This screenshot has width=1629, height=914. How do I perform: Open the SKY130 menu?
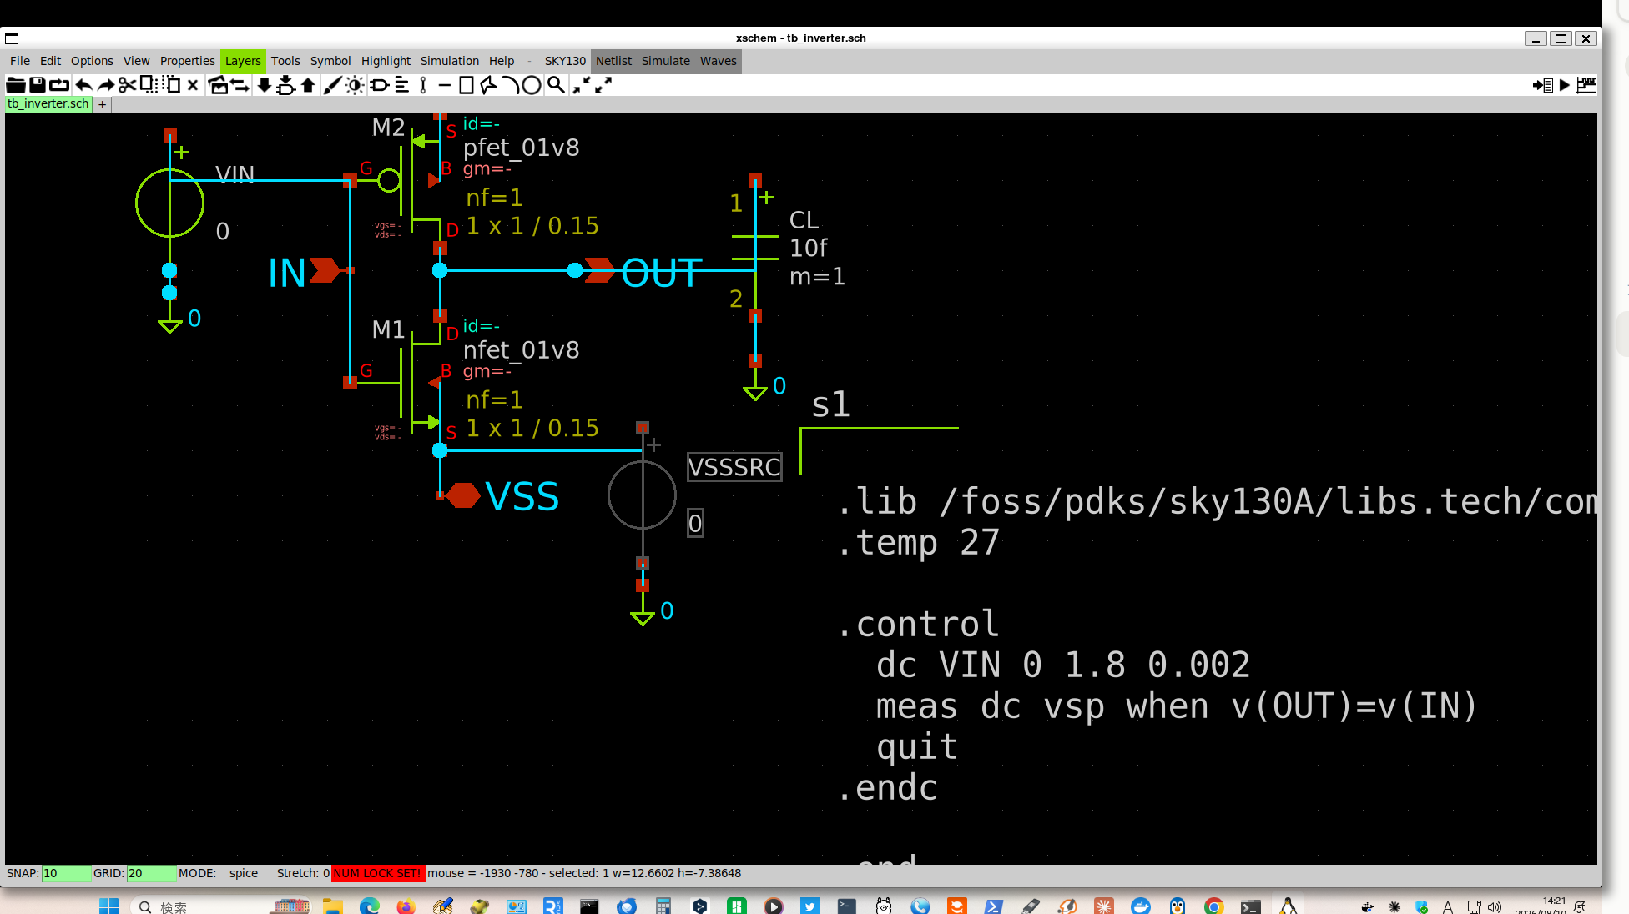click(x=565, y=61)
